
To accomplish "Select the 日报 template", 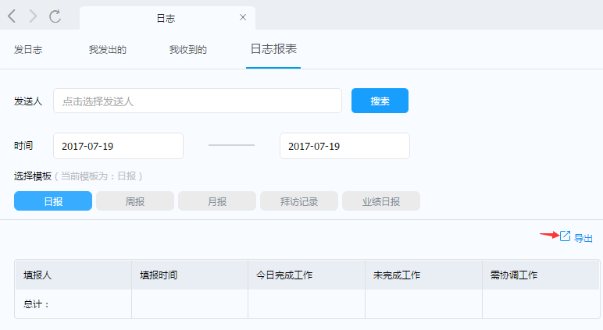I will (53, 201).
